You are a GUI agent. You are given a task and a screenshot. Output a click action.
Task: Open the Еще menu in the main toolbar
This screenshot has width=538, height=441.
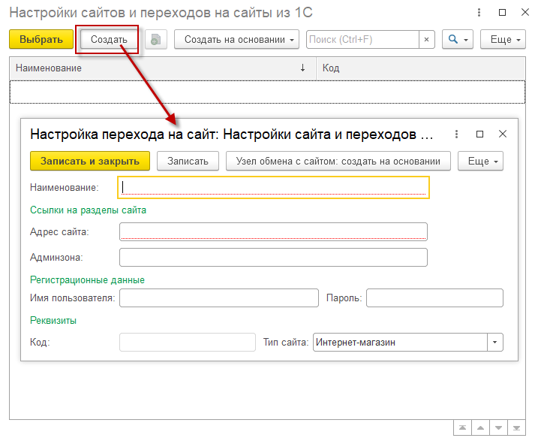point(503,40)
